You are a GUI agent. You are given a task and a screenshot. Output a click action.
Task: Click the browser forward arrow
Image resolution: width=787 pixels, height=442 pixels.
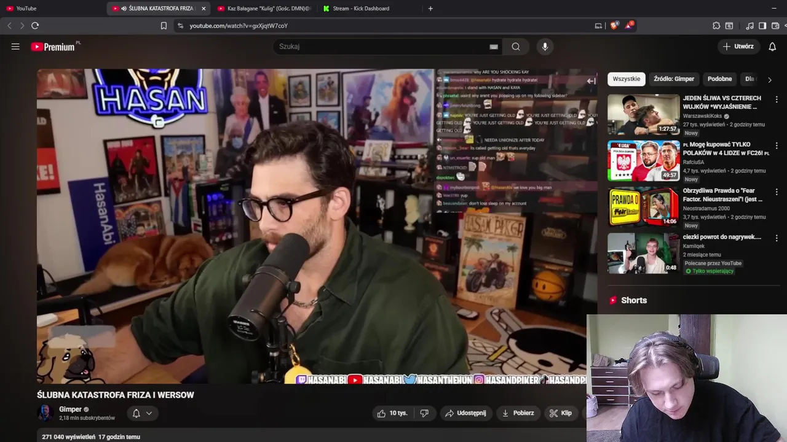[22, 26]
